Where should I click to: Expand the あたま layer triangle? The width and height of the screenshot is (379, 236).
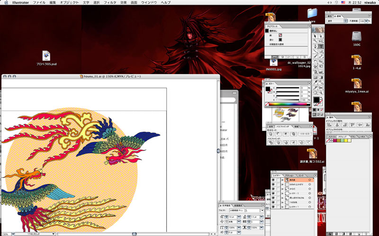[x=282, y=180]
